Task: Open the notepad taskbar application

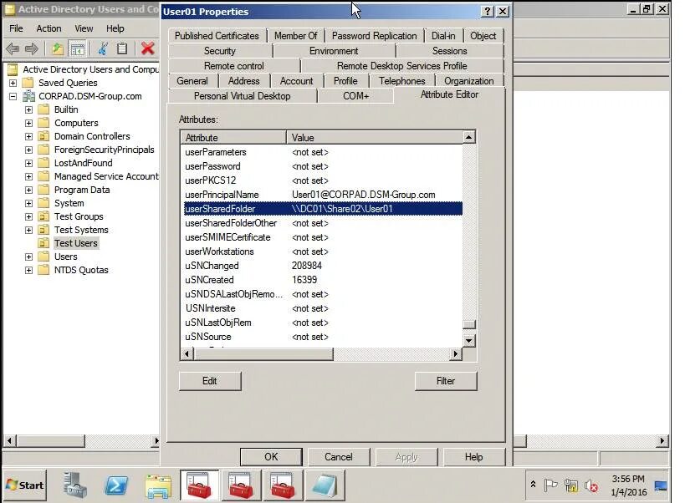Action: point(325,485)
